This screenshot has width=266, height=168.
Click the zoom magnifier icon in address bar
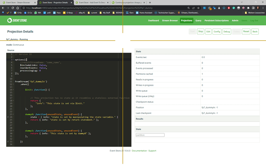(189, 8)
